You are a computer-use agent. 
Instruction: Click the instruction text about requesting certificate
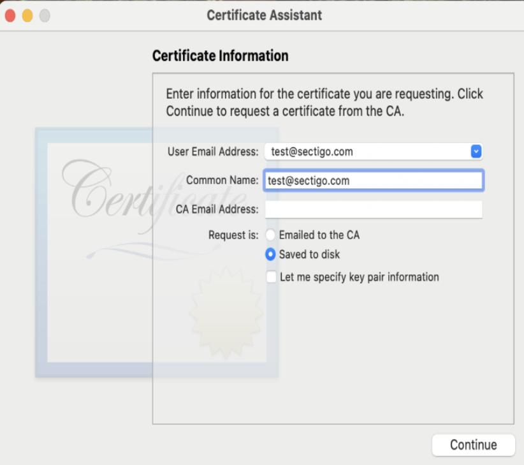(324, 102)
